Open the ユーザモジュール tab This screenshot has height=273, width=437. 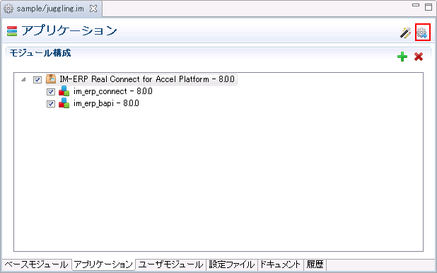pos(171,264)
